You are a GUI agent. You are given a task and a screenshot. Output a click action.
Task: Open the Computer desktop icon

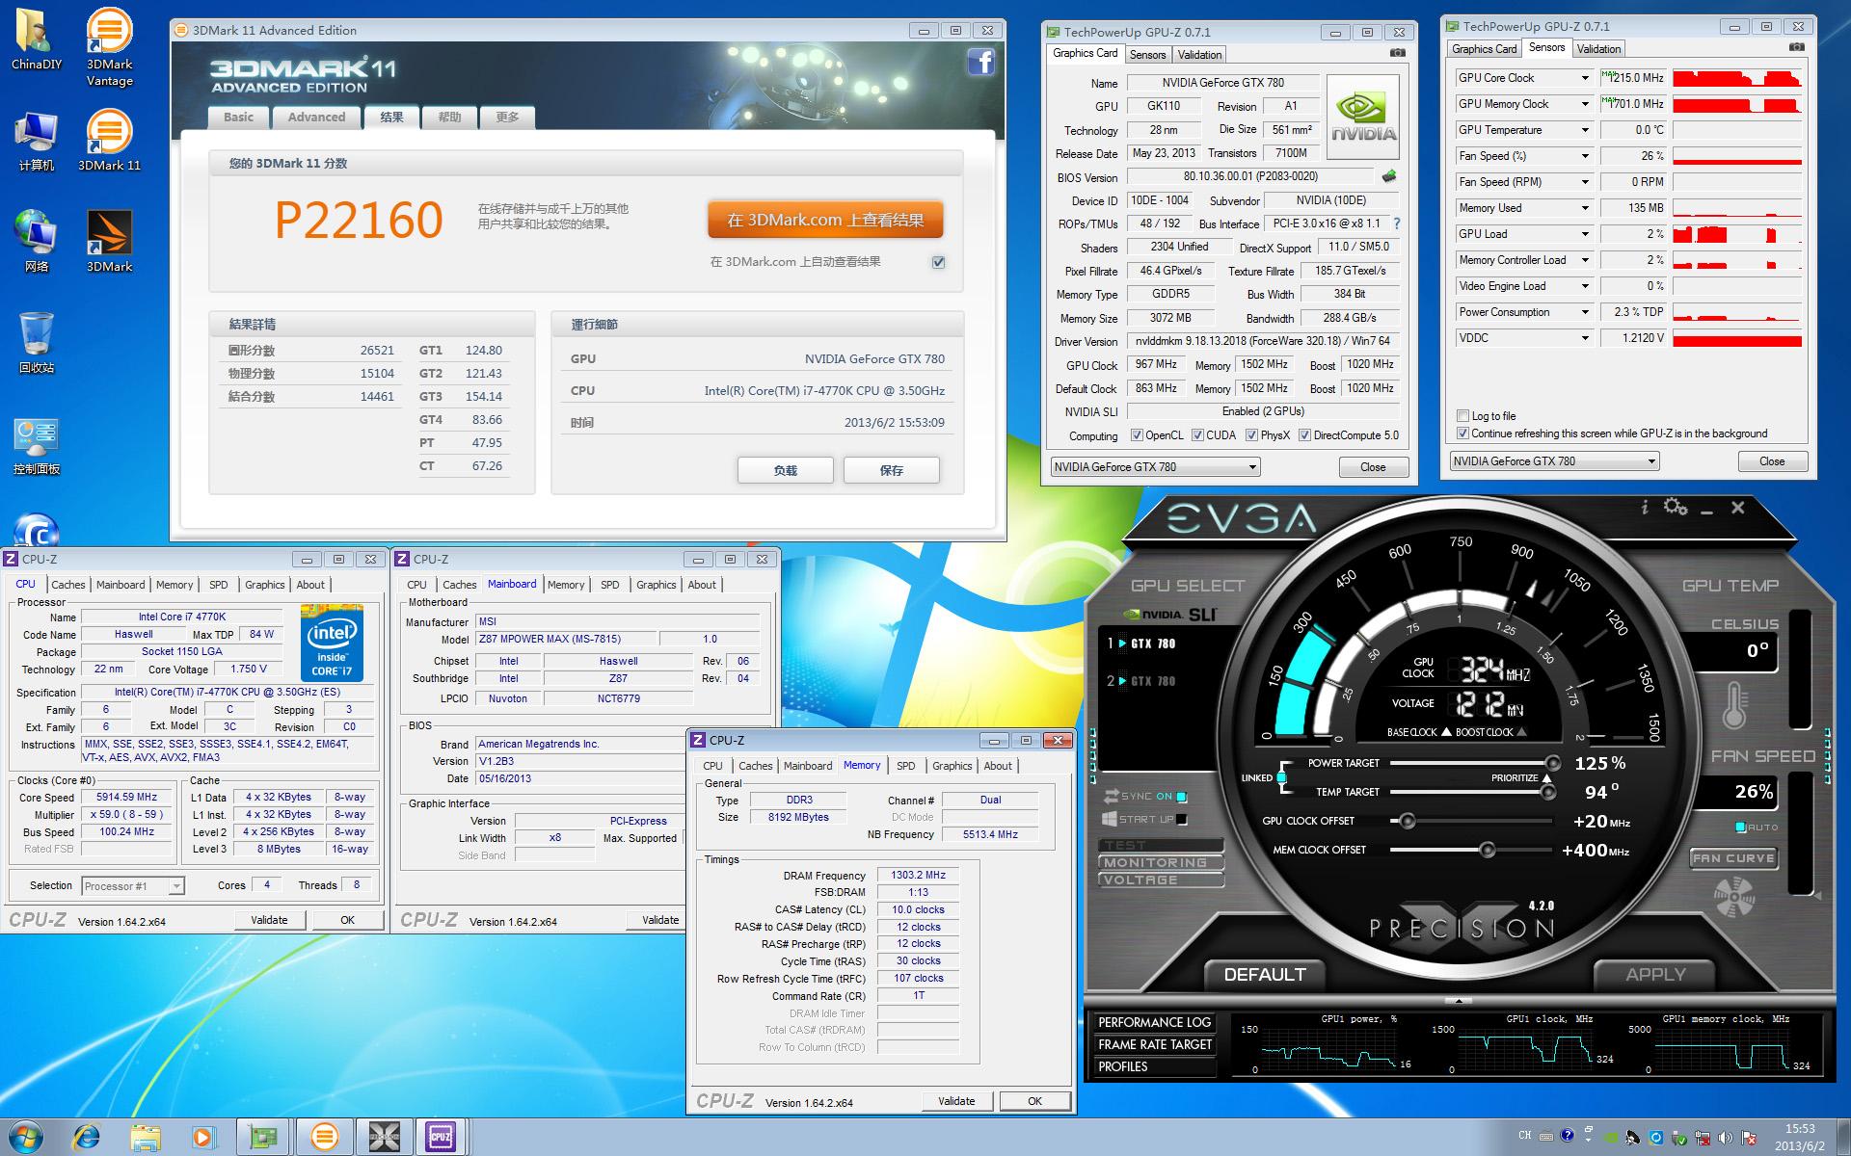[x=36, y=141]
